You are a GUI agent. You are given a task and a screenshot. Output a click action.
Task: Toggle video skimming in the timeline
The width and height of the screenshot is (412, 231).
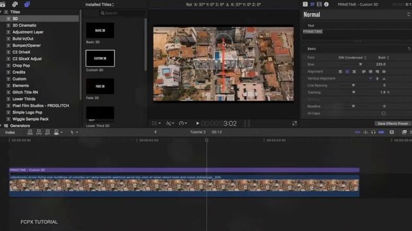tap(357, 132)
